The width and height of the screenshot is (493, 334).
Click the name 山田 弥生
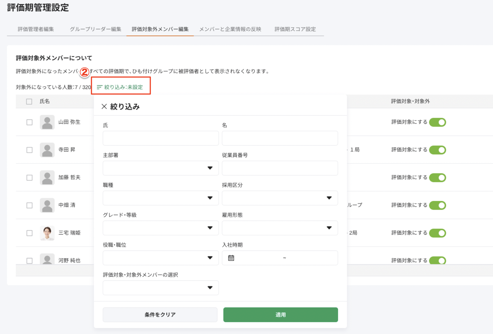click(69, 122)
